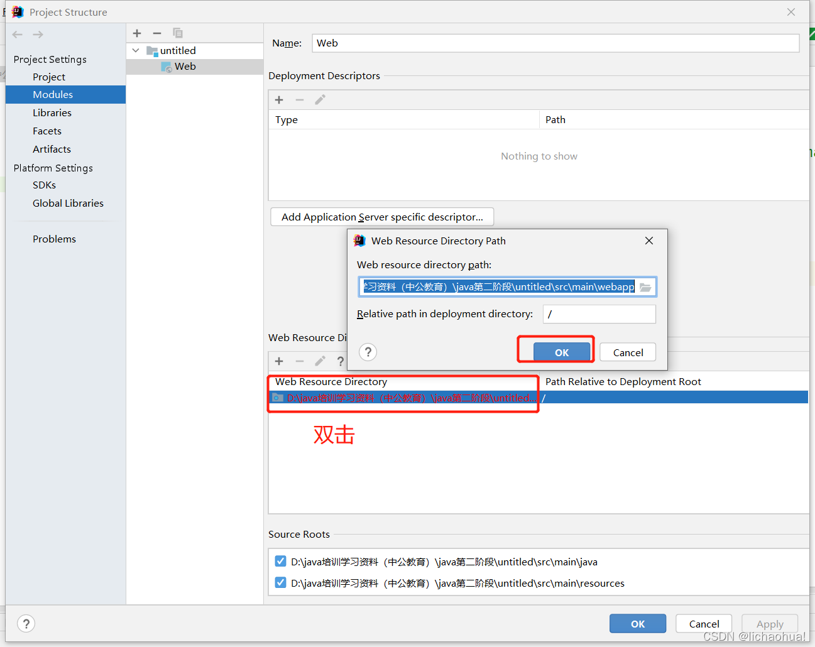The width and height of the screenshot is (815, 647).
Task: Open web resource directories help question mark
Action: (x=341, y=361)
